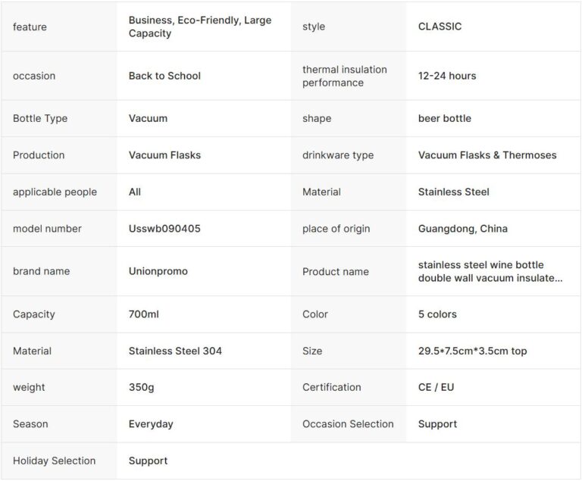Select the '12-24 hours' insulation value
The image size is (582, 481).
pyautogui.click(x=447, y=76)
